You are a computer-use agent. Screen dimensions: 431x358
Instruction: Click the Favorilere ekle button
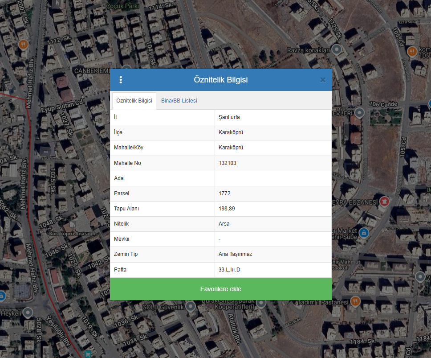[220, 289]
